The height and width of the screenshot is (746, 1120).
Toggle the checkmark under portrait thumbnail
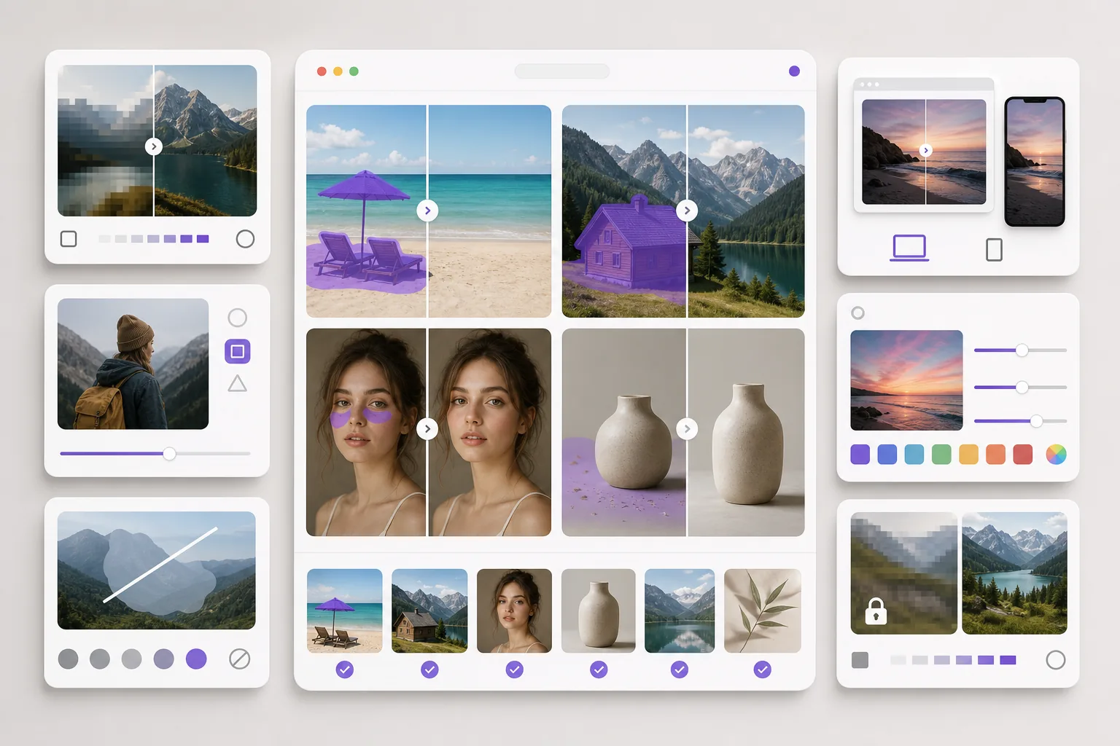[x=514, y=670]
